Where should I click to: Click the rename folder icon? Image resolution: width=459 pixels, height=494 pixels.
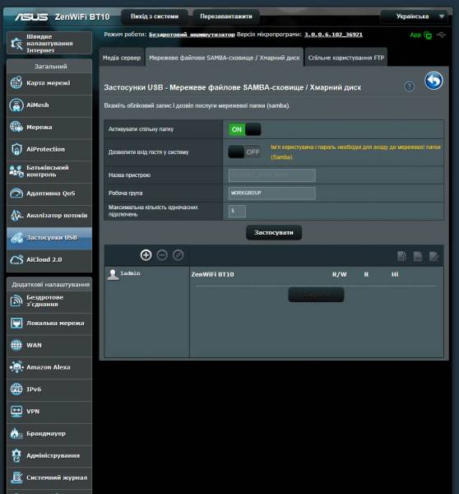tap(433, 256)
